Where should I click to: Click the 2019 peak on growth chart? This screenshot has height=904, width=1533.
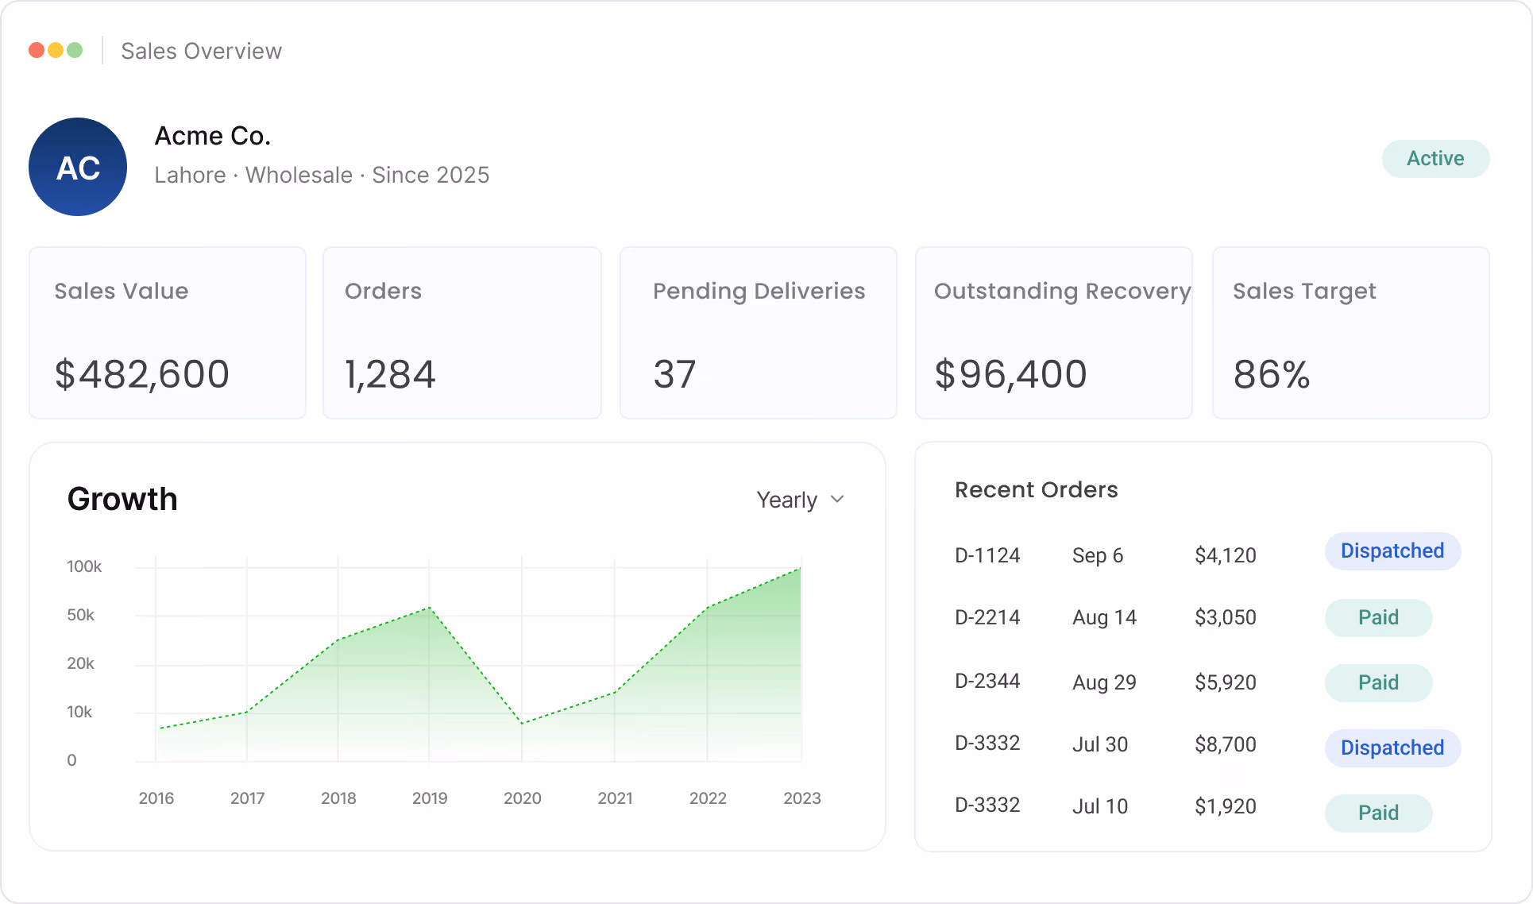[430, 608]
